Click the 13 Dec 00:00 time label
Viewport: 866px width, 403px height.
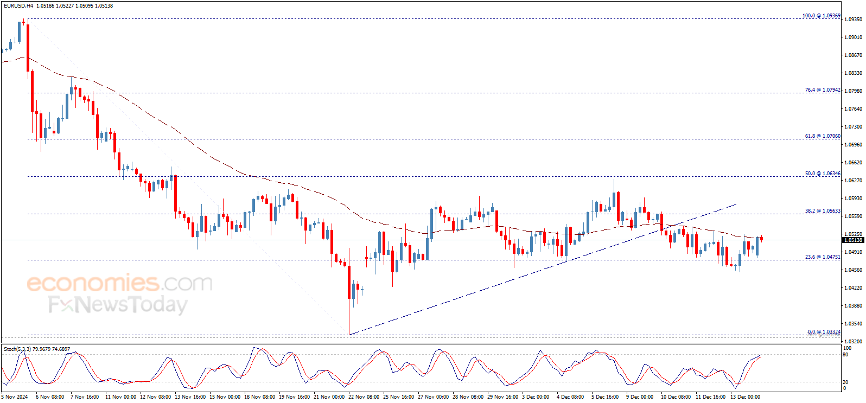pyautogui.click(x=745, y=397)
